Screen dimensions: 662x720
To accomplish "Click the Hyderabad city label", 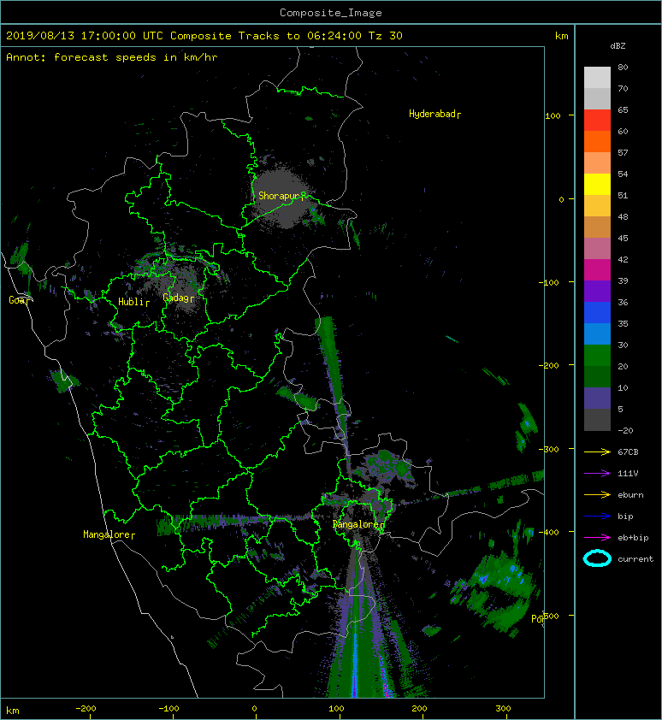I will click(432, 114).
